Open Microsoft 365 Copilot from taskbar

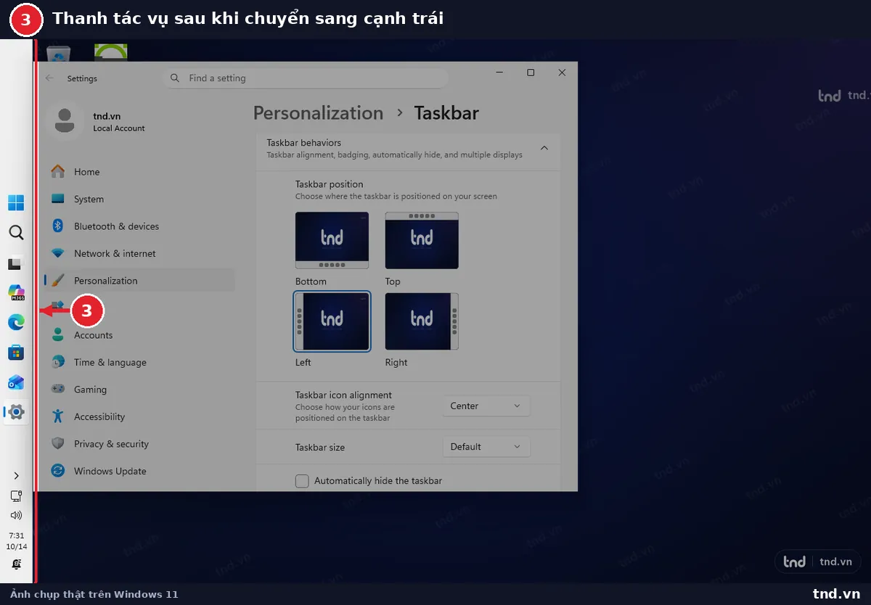(x=16, y=292)
